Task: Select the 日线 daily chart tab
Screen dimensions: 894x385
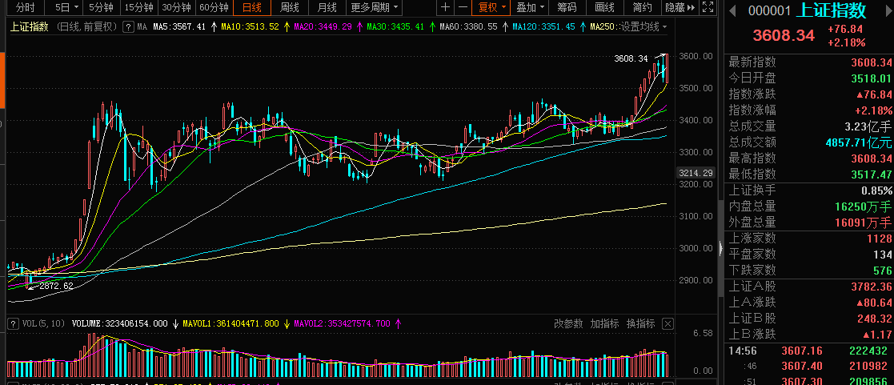Action: pos(251,7)
